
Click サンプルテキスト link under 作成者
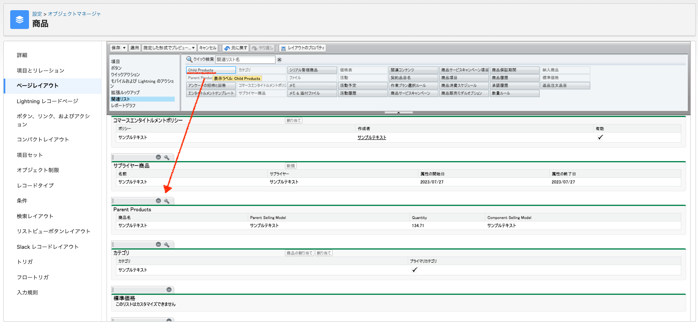click(x=372, y=138)
